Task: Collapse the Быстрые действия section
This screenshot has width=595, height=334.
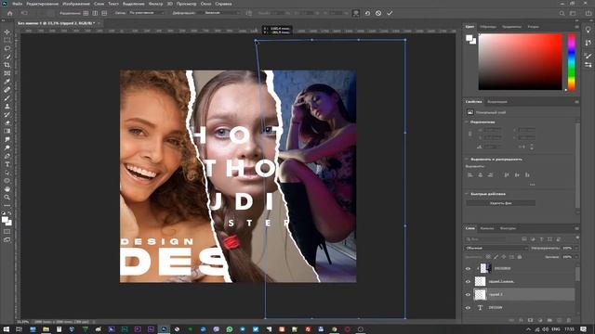Action: [467, 194]
